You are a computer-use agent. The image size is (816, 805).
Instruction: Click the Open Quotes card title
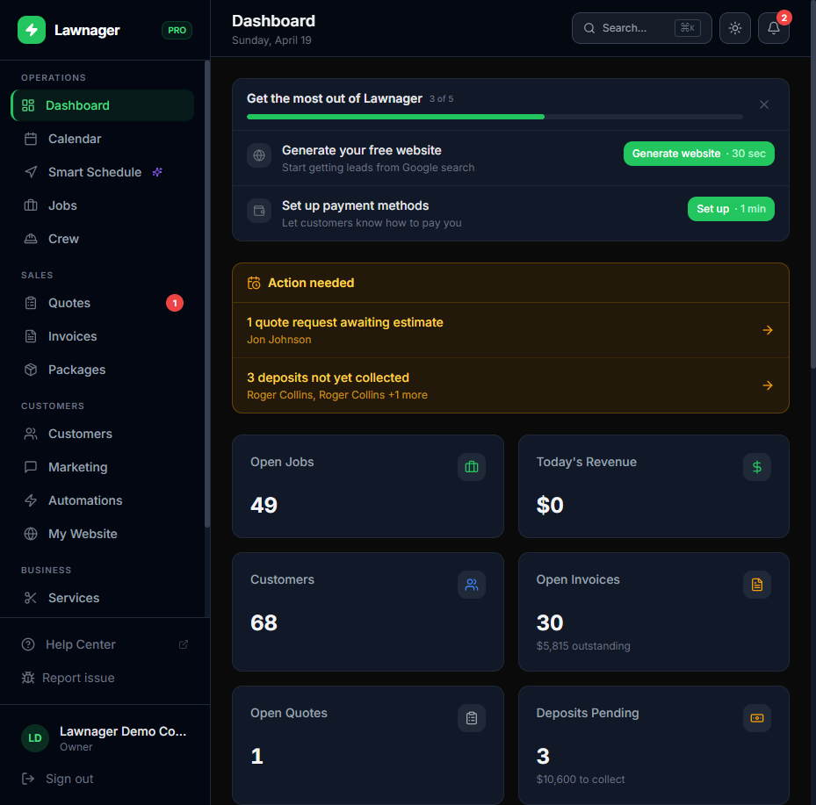tap(289, 713)
